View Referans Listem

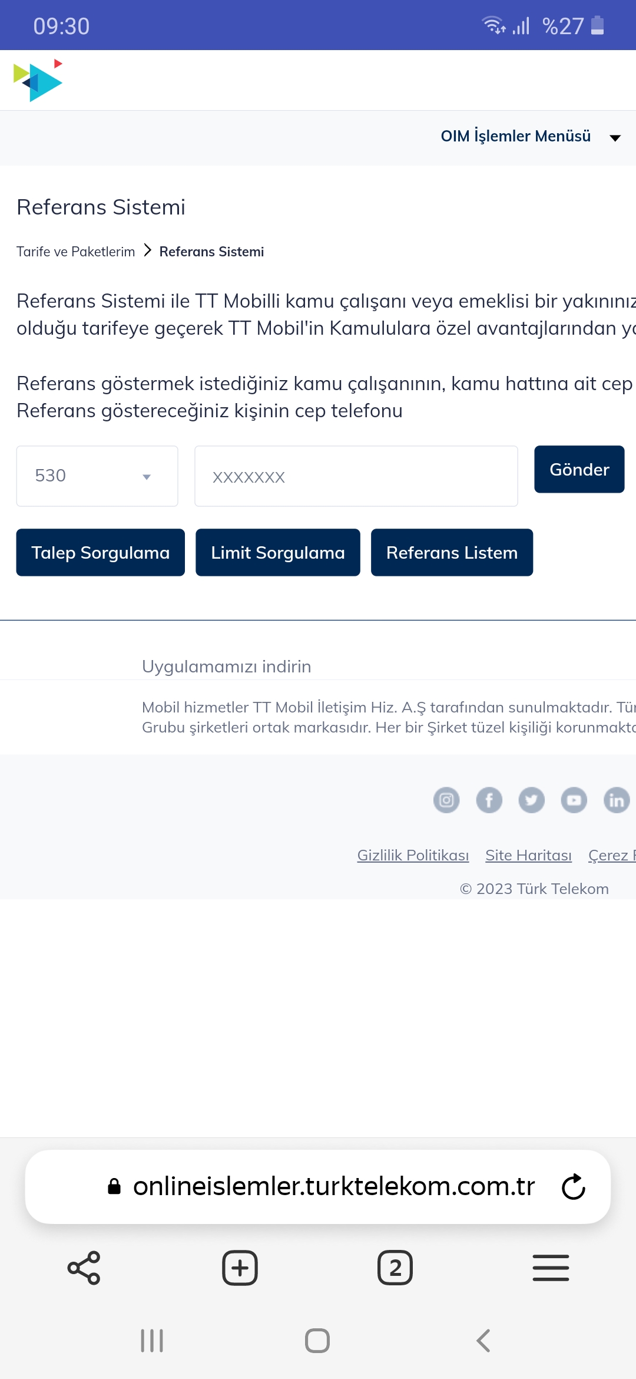452,552
